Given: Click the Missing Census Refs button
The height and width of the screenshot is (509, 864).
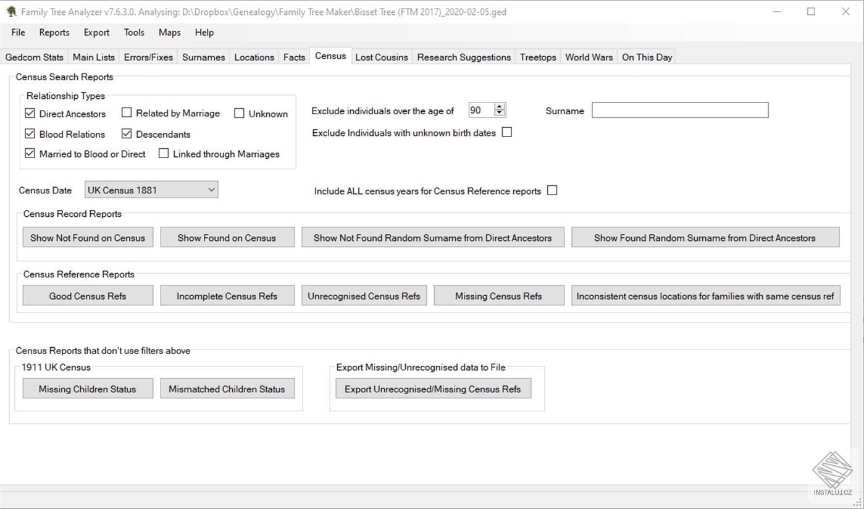Looking at the screenshot, I should [498, 296].
